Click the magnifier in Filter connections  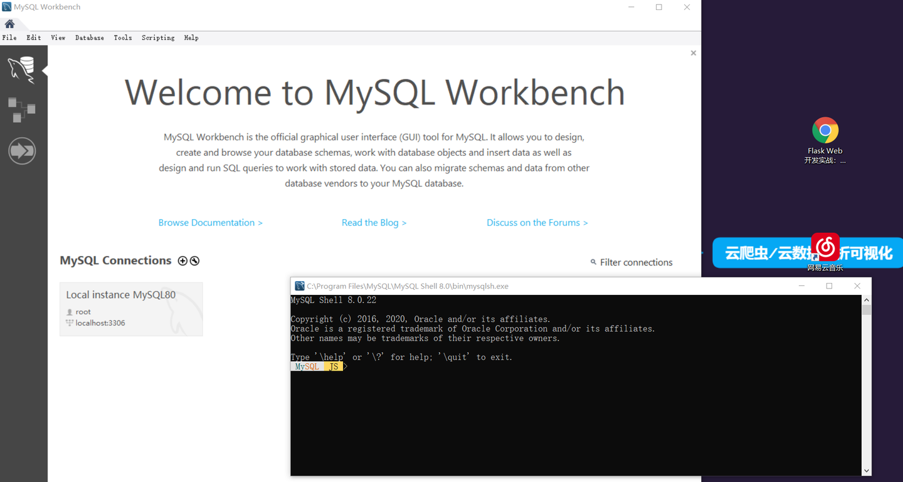click(x=593, y=262)
